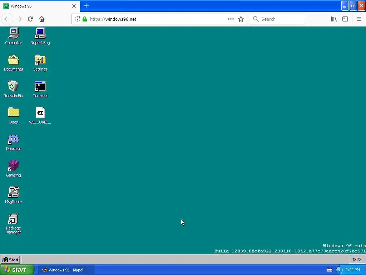Click the browser Search field
366x275 pixels.
[277, 19]
